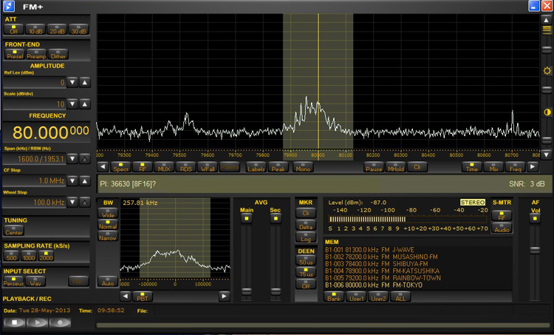Click the brightness sun icon
This screenshot has height=335, width=554.
547,71
